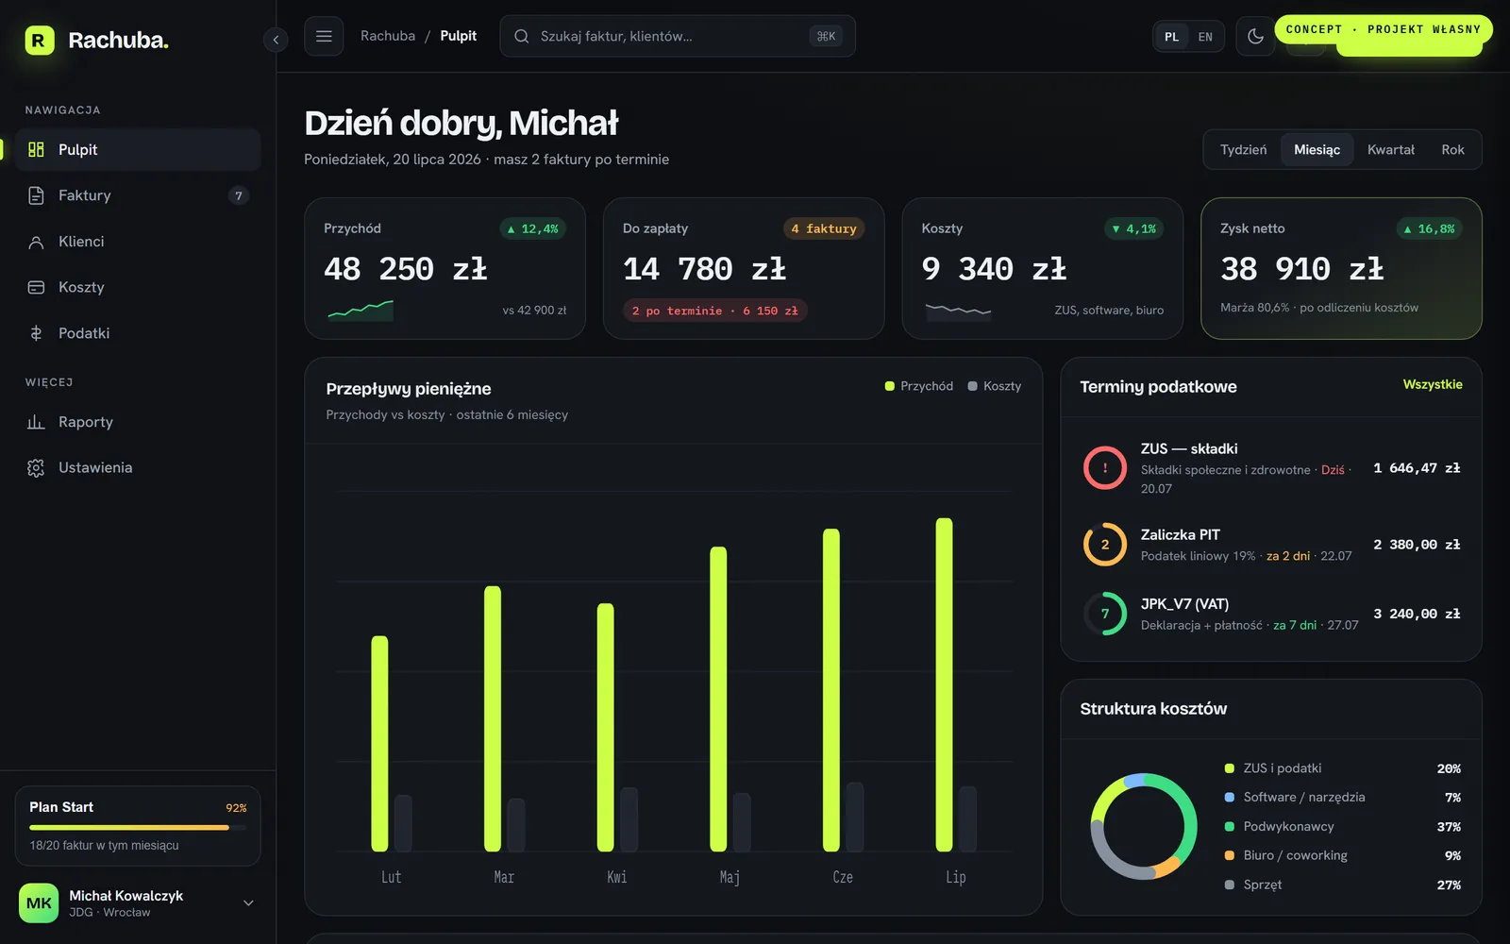Open Ustawienia via the gear icon
The width and height of the screenshot is (1510, 944).
[36, 467]
